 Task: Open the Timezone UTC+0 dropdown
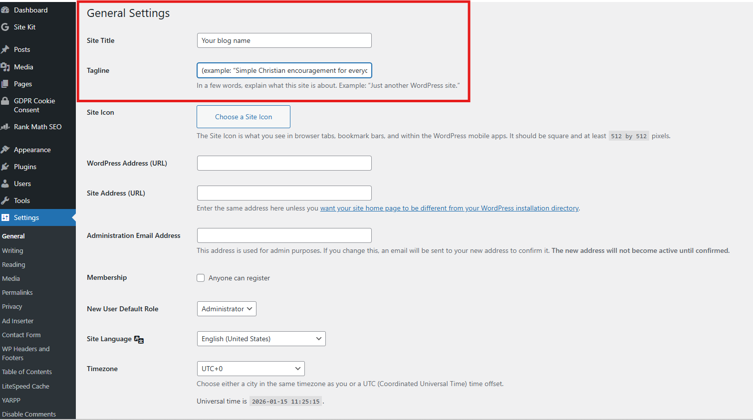click(x=251, y=369)
